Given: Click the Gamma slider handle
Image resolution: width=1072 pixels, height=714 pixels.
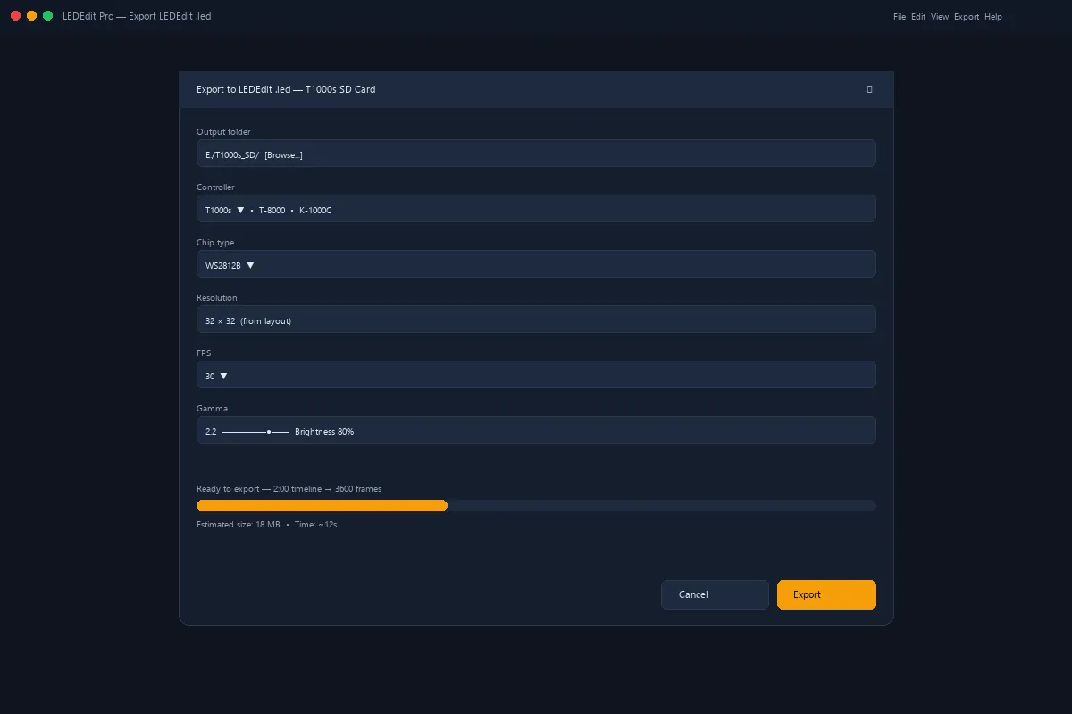Looking at the screenshot, I should (x=269, y=432).
